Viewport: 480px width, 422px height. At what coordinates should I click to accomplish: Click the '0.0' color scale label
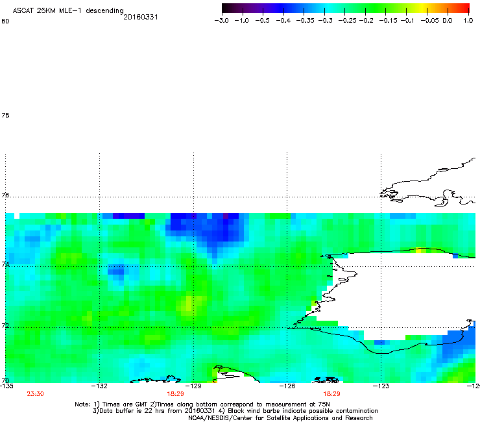(448, 21)
